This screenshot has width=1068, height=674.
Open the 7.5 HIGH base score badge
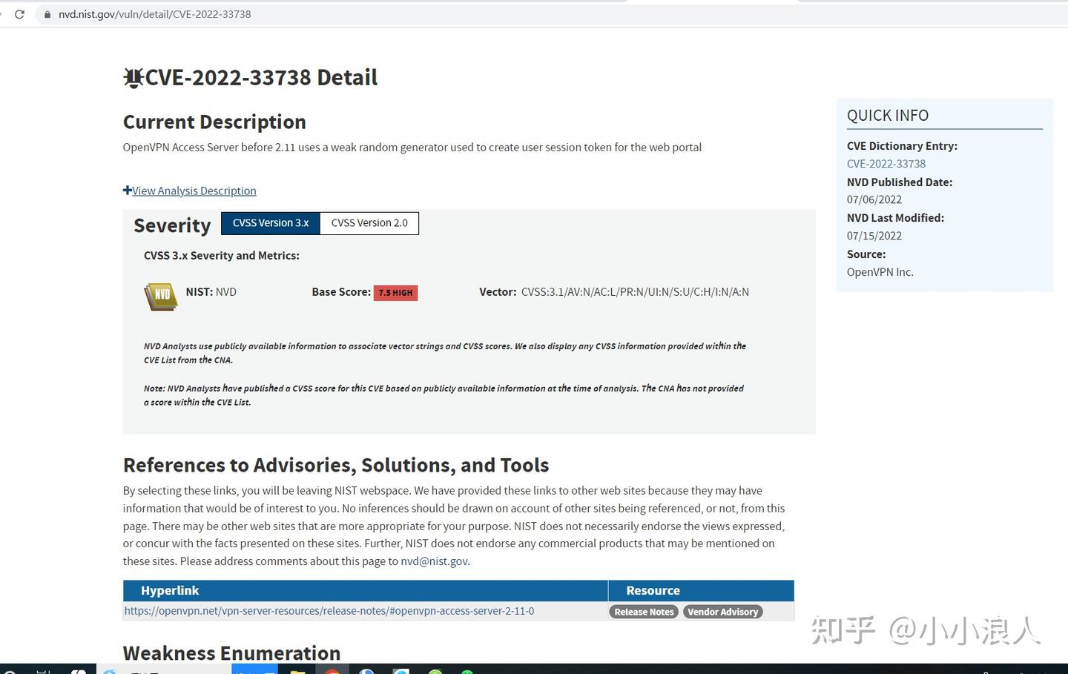pyautogui.click(x=396, y=293)
